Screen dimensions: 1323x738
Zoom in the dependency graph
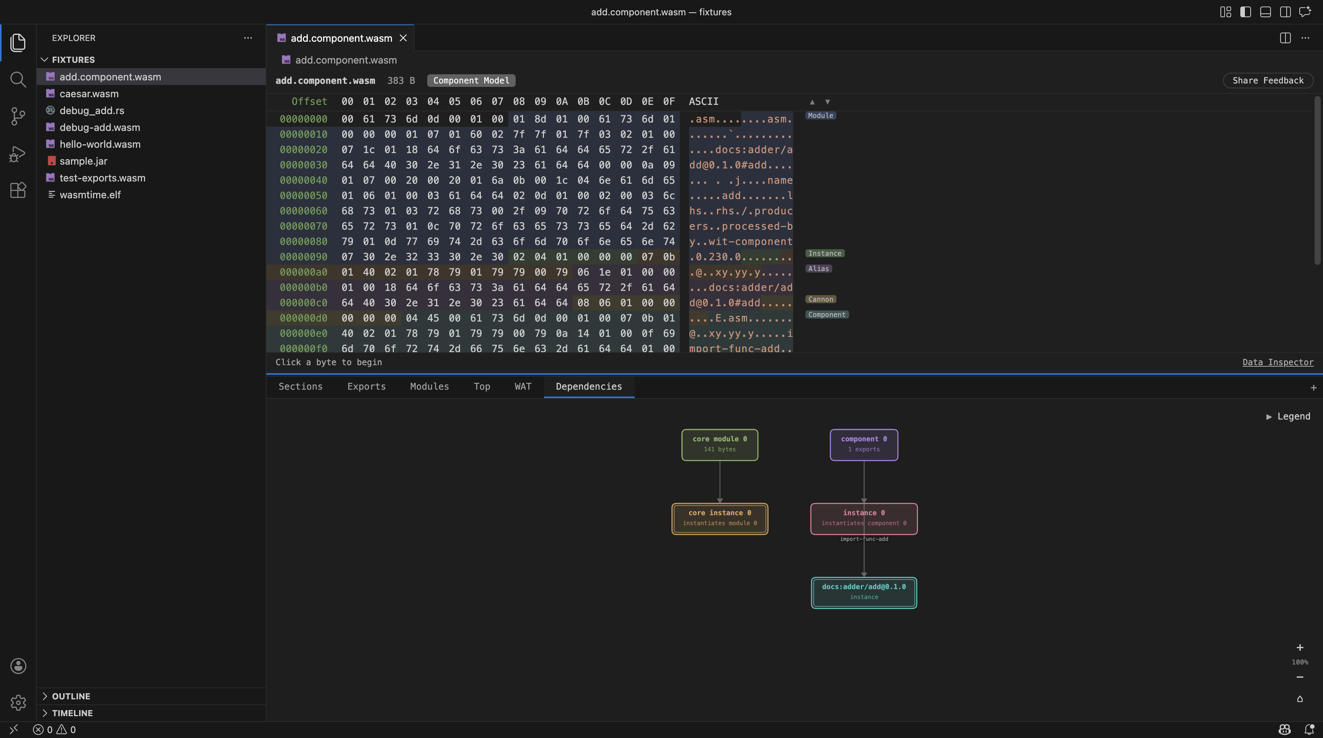tap(1300, 648)
